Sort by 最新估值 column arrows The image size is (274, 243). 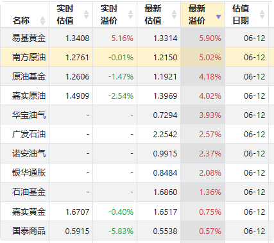[x=175, y=15]
